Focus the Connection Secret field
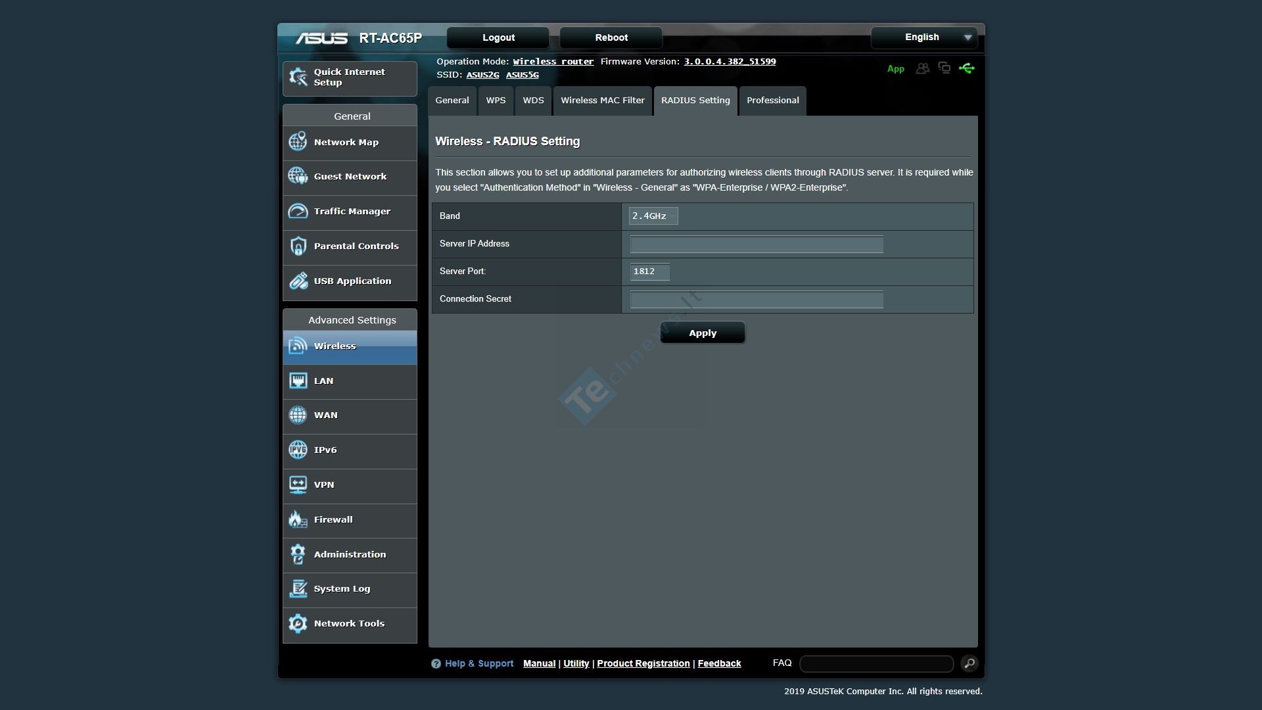The height and width of the screenshot is (710, 1262). [757, 300]
